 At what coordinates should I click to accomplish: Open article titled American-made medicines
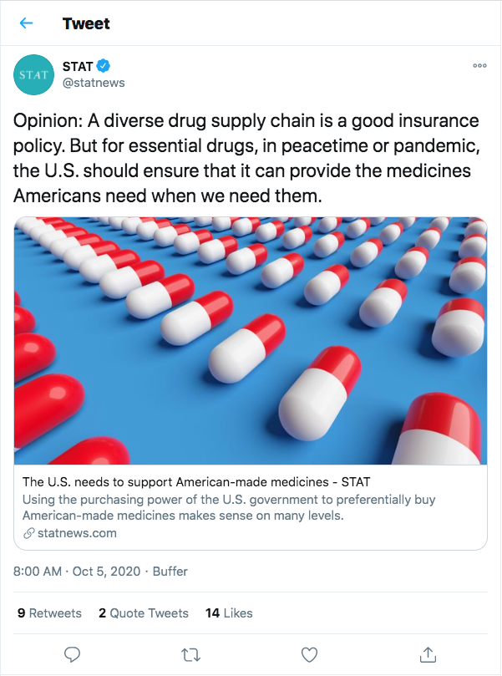[196, 482]
